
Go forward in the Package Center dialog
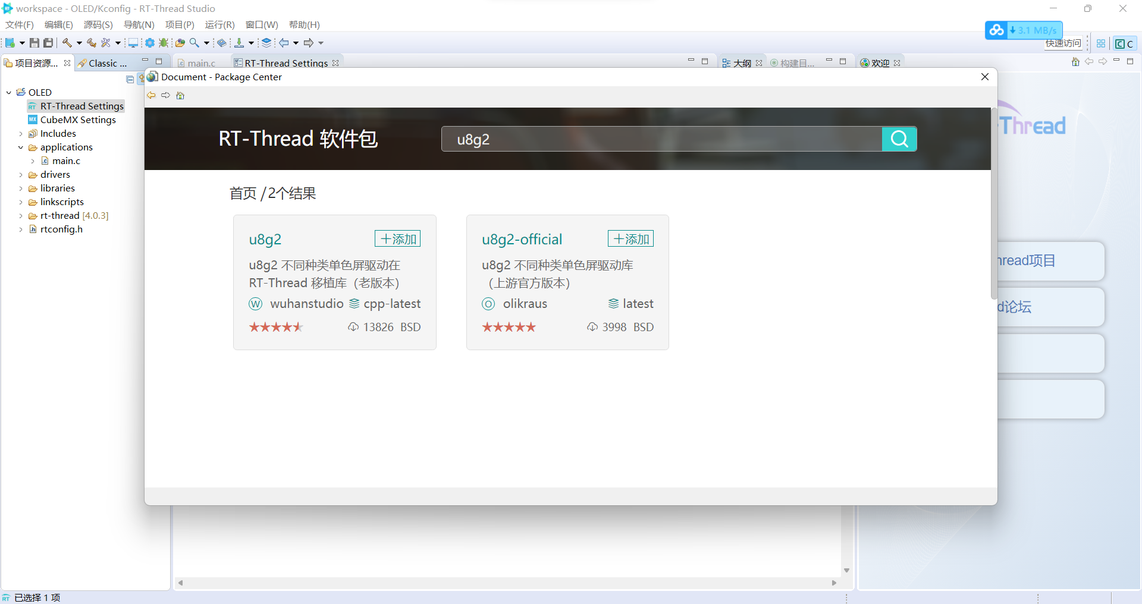point(165,95)
